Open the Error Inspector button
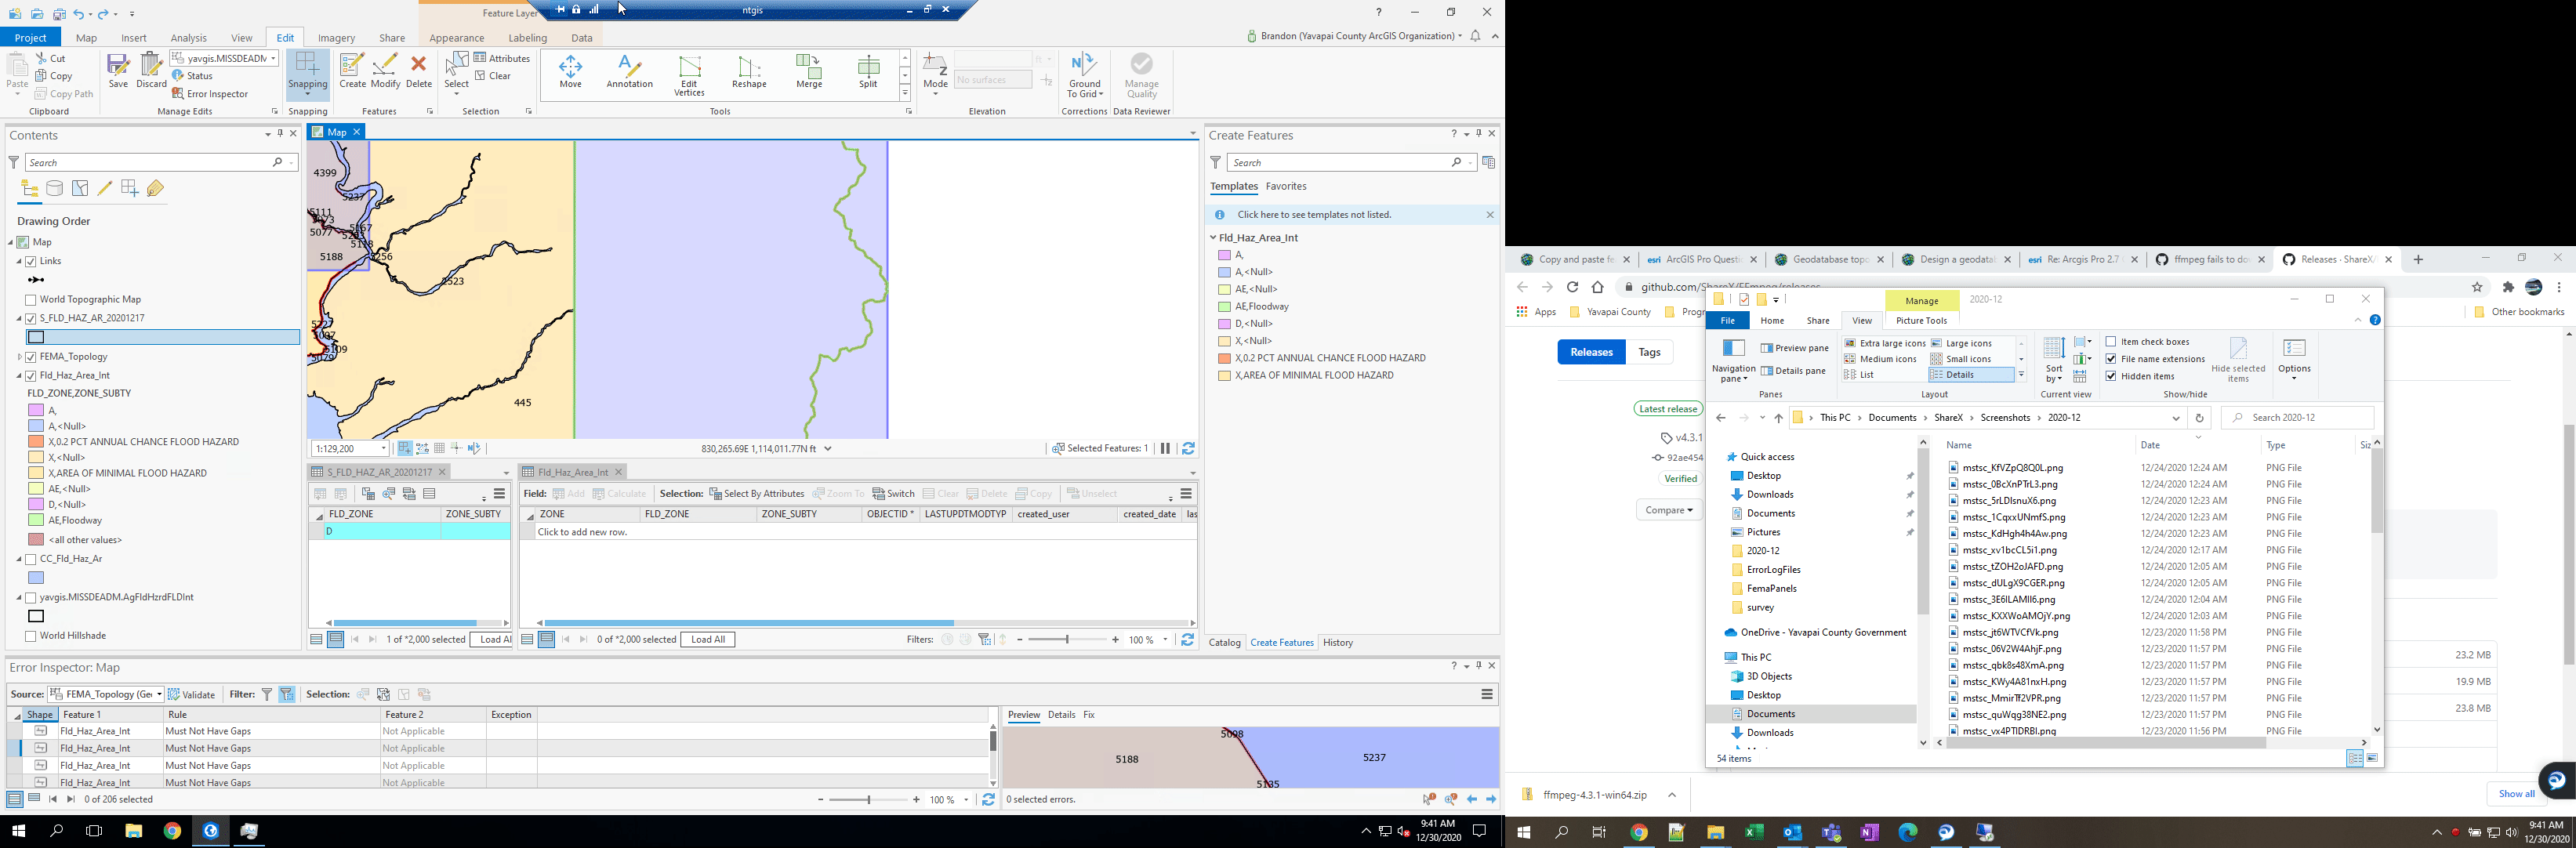2576x848 pixels. click(x=210, y=94)
